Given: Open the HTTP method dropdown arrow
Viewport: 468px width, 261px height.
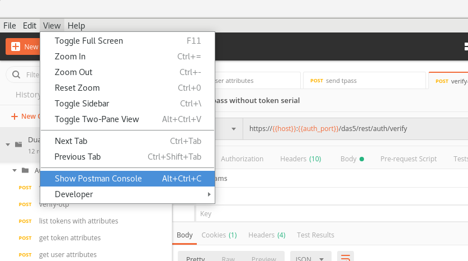Looking at the screenshot, I should coord(233,129).
